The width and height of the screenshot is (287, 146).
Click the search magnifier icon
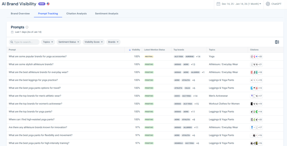[11, 42]
